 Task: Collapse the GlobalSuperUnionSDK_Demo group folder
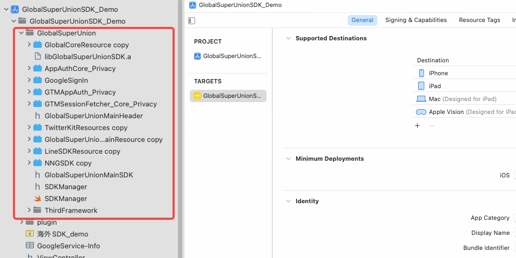pyautogui.click(x=14, y=21)
